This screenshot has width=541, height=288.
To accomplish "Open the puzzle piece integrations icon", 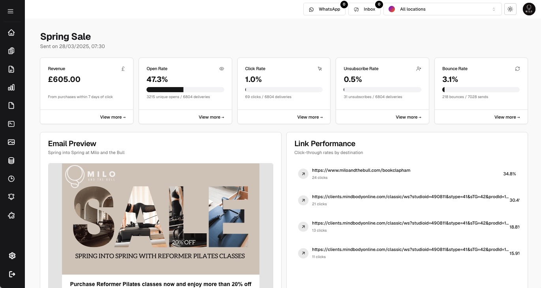I will pos(11,215).
